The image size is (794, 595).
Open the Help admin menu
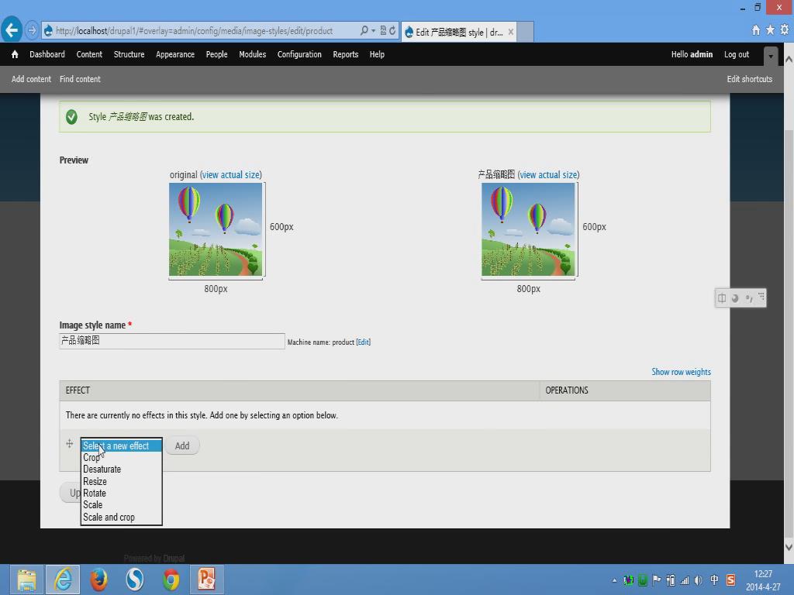pyautogui.click(x=377, y=54)
